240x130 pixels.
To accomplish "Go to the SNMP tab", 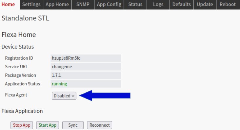I will (x=83, y=5).
